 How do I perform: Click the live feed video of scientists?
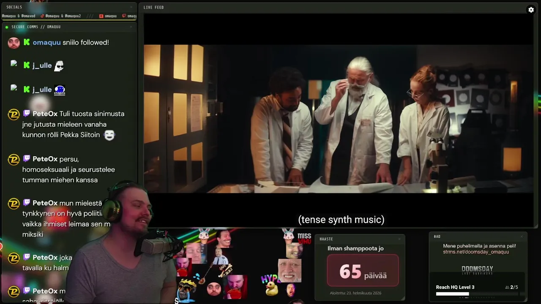coord(338,119)
